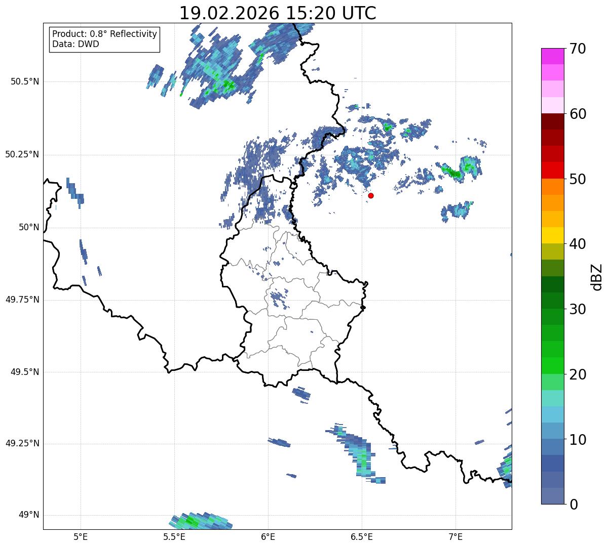Click the 5°E longitude label
This screenshot has width=609, height=547.
tap(81, 536)
